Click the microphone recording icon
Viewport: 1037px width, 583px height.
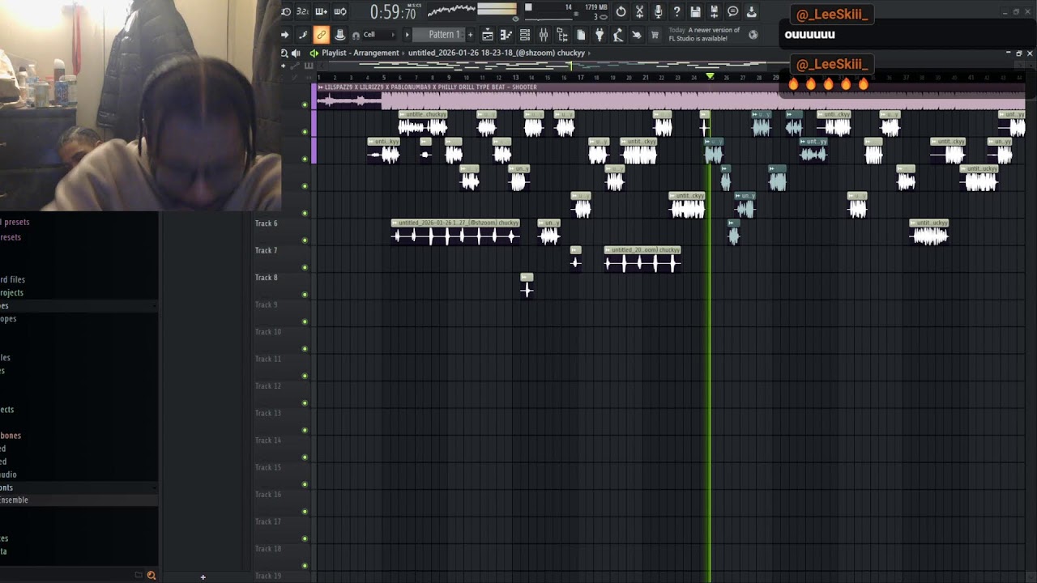coord(658,11)
